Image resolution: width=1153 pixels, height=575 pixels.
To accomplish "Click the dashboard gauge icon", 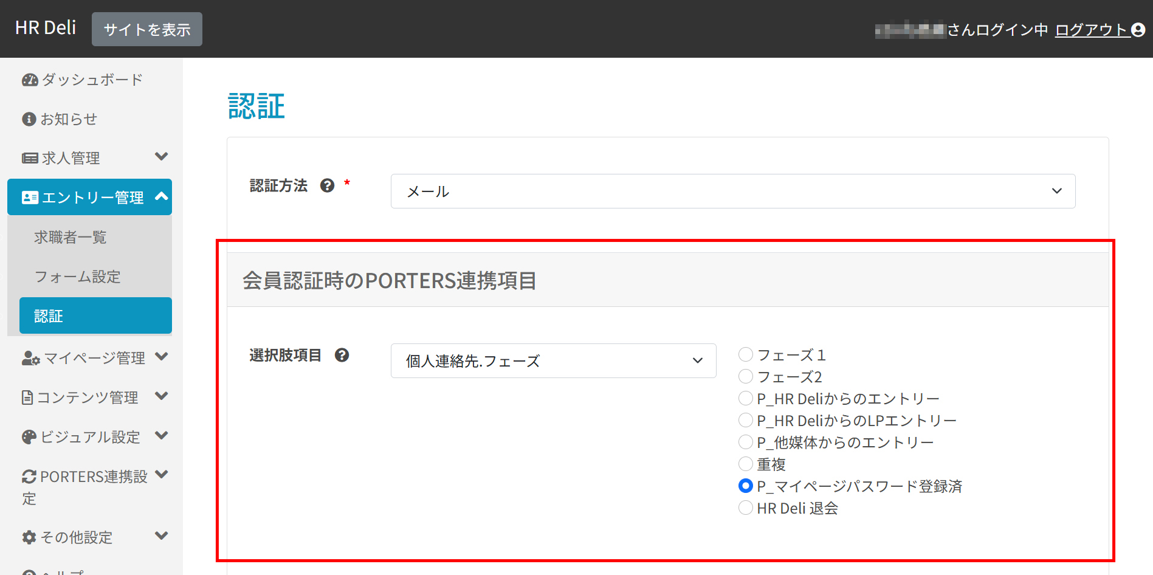I will (x=30, y=80).
